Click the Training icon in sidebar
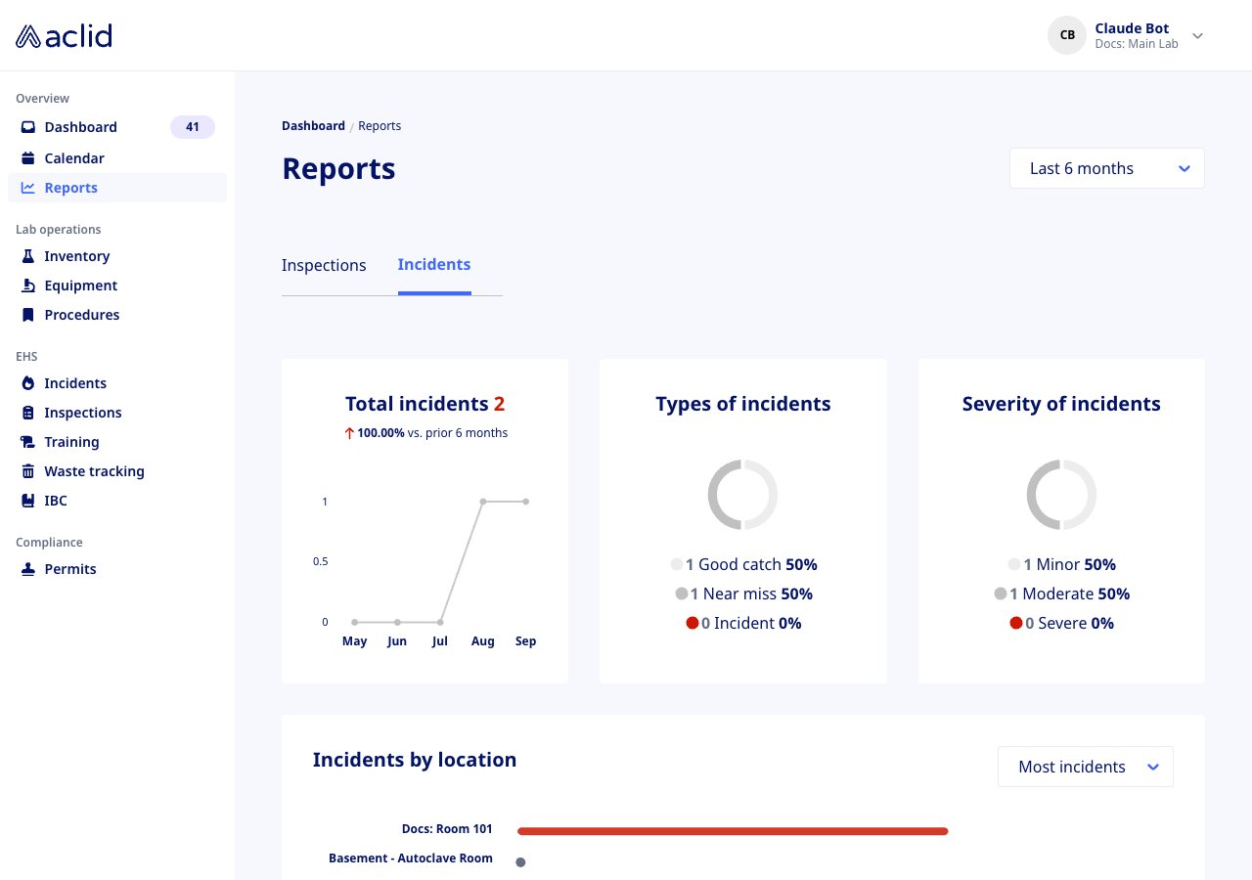 click(x=28, y=442)
